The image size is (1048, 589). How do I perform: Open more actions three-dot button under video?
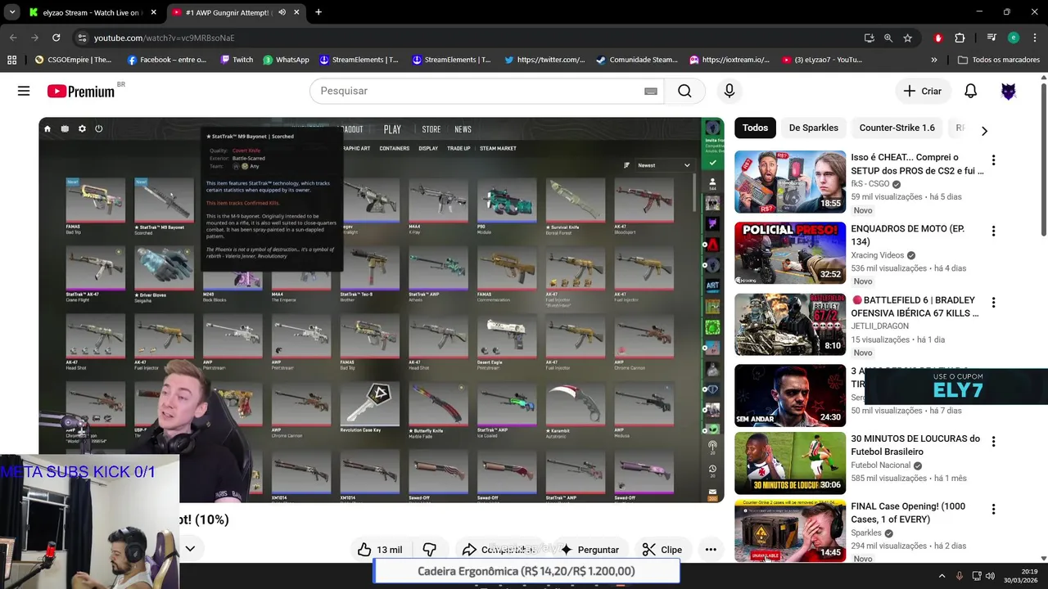tap(711, 550)
